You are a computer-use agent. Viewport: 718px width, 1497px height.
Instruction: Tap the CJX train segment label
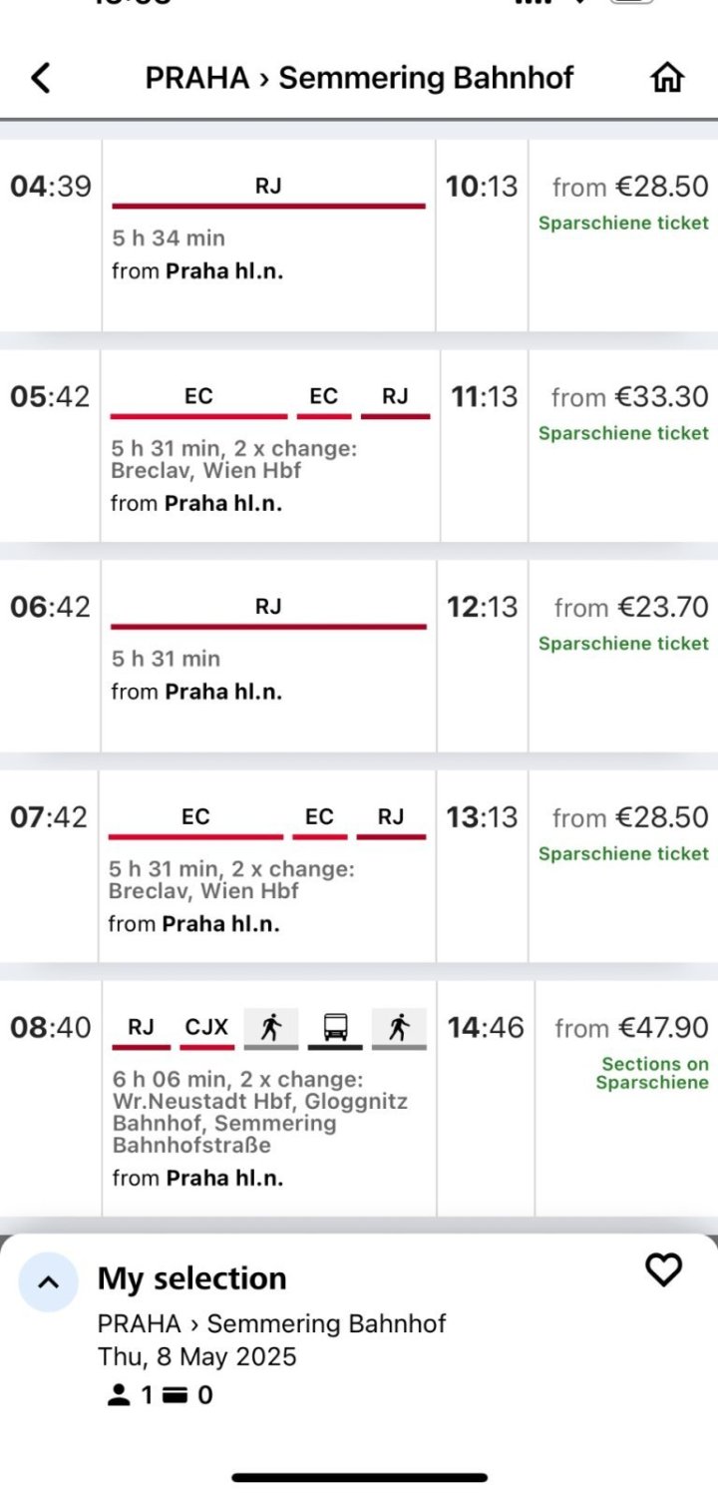pos(207,1027)
